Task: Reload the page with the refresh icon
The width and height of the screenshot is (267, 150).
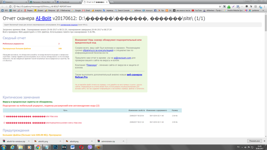Action: click(x=10, y=7)
